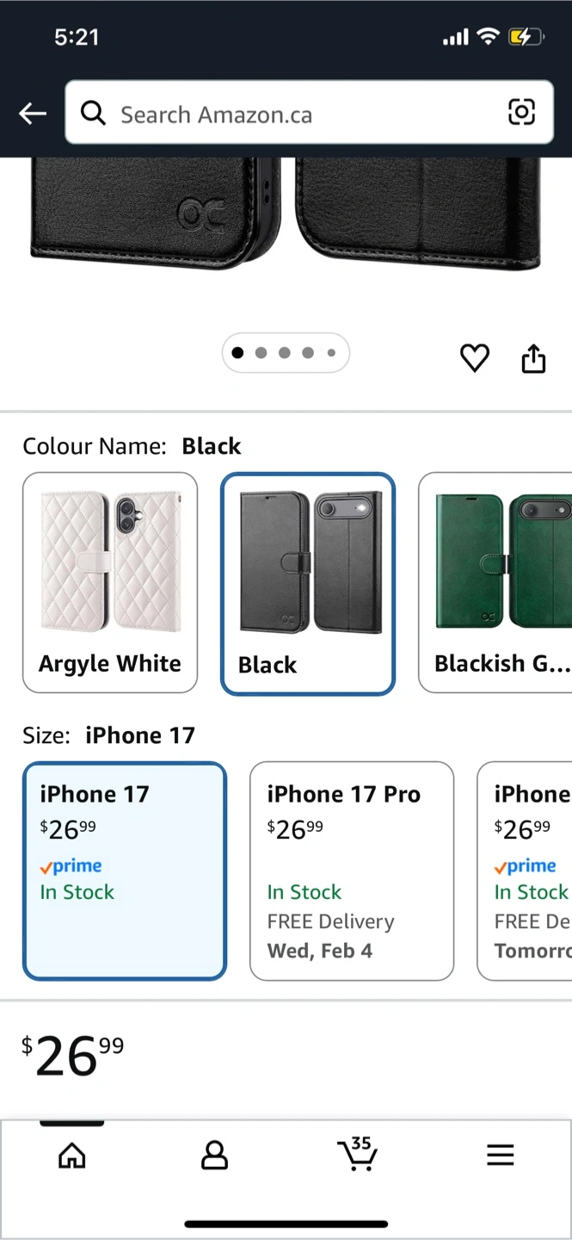Choose the Blackish Green colour option
This screenshot has height=1240, width=572.
497,582
